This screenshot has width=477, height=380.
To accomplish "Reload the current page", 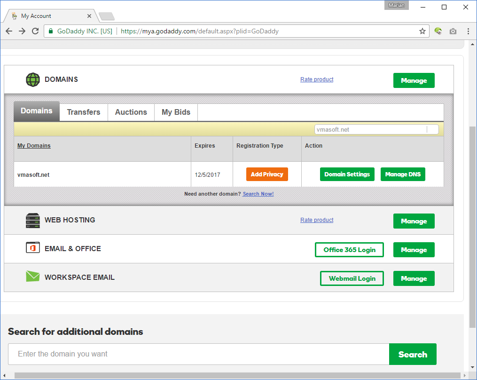I will tap(35, 31).
